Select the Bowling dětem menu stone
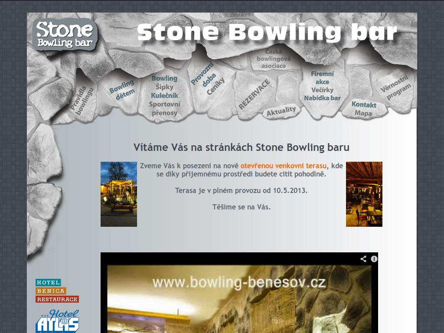 (122, 90)
